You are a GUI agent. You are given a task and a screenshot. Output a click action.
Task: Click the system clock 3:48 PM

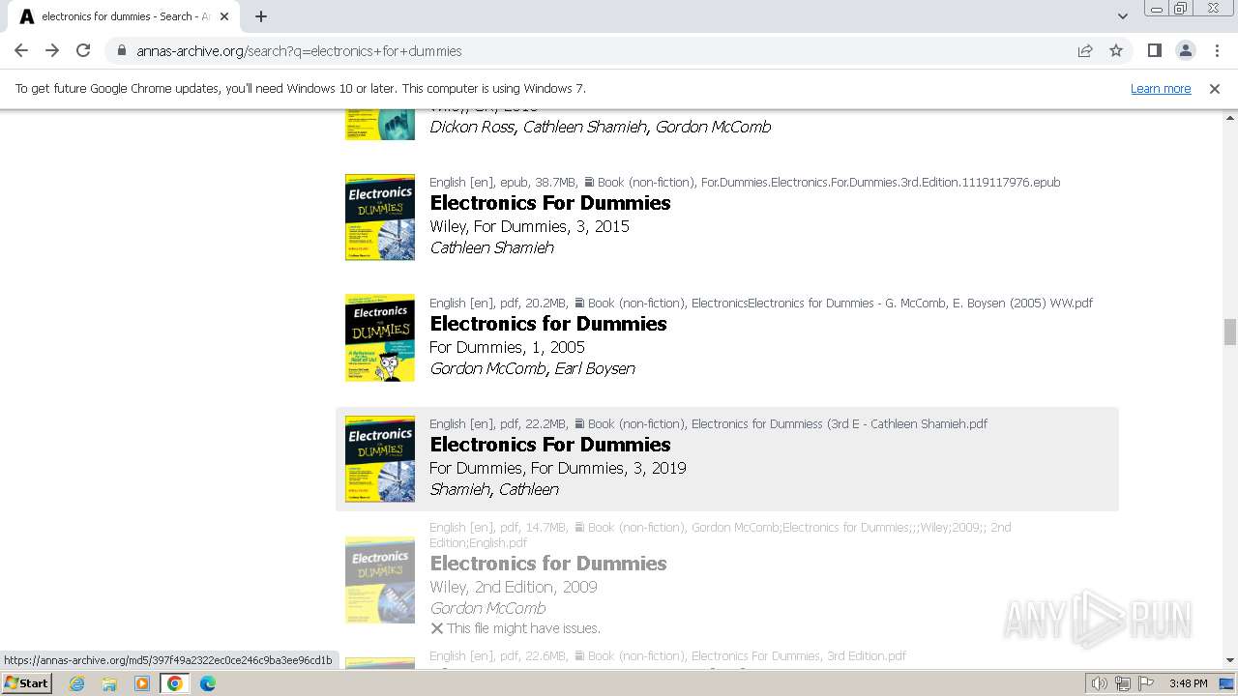coord(1189,683)
